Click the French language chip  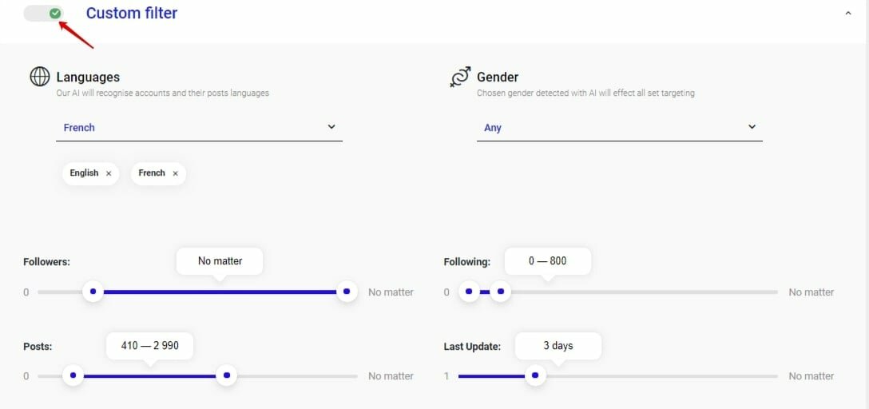click(x=152, y=173)
